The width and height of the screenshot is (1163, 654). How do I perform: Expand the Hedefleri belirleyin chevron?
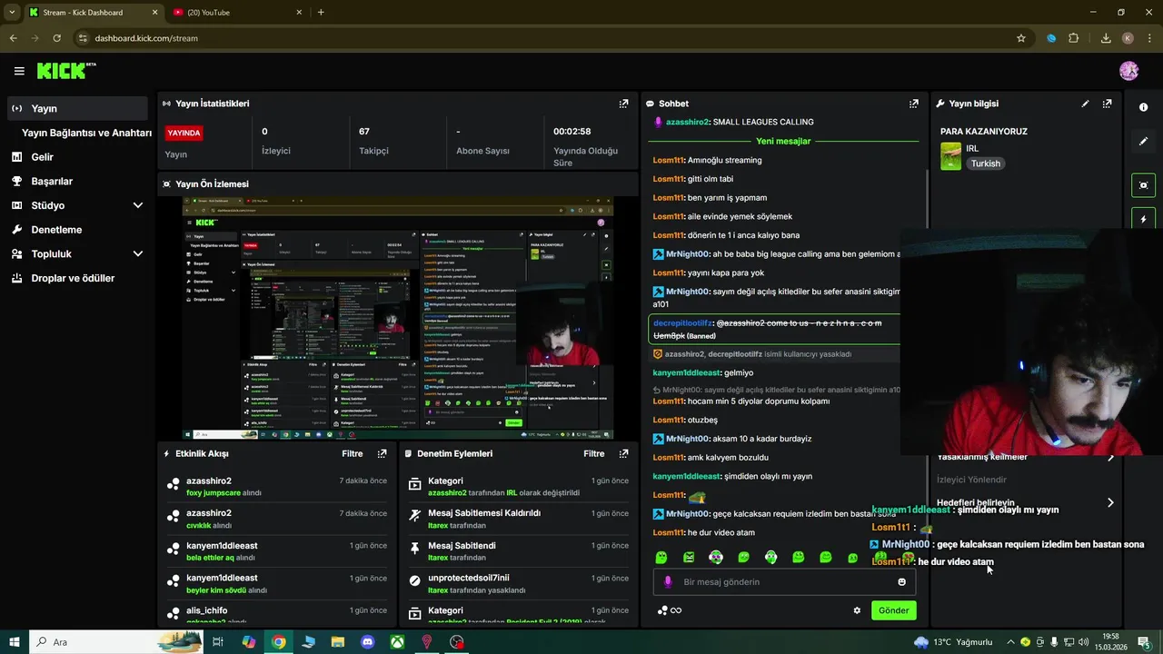pos(1109,502)
